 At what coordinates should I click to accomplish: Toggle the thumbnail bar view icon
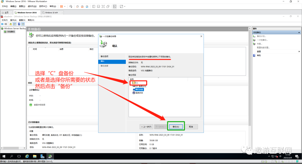[98, 6]
